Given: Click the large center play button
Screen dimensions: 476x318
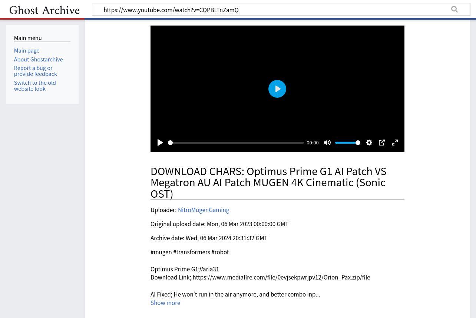Looking at the screenshot, I should pos(277,89).
